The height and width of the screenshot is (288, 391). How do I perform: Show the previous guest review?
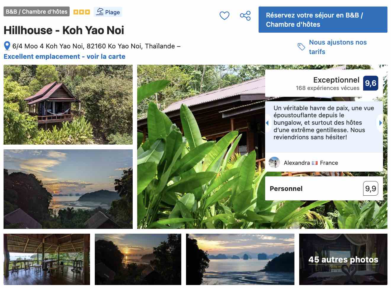click(x=267, y=123)
